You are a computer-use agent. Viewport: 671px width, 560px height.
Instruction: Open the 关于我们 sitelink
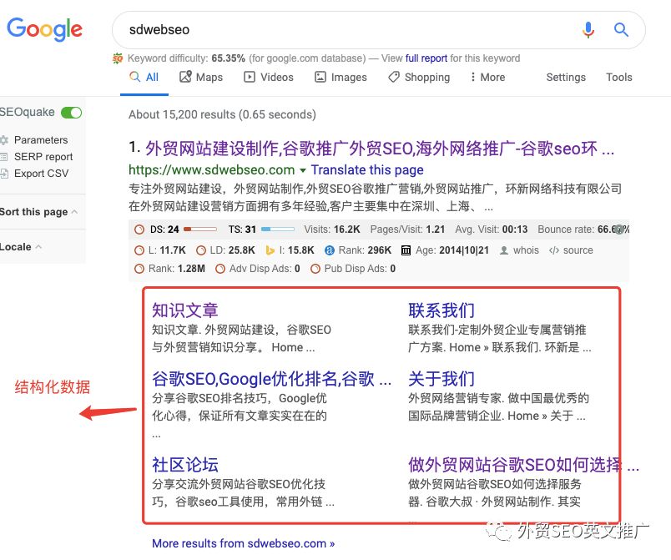[x=441, y=379]
